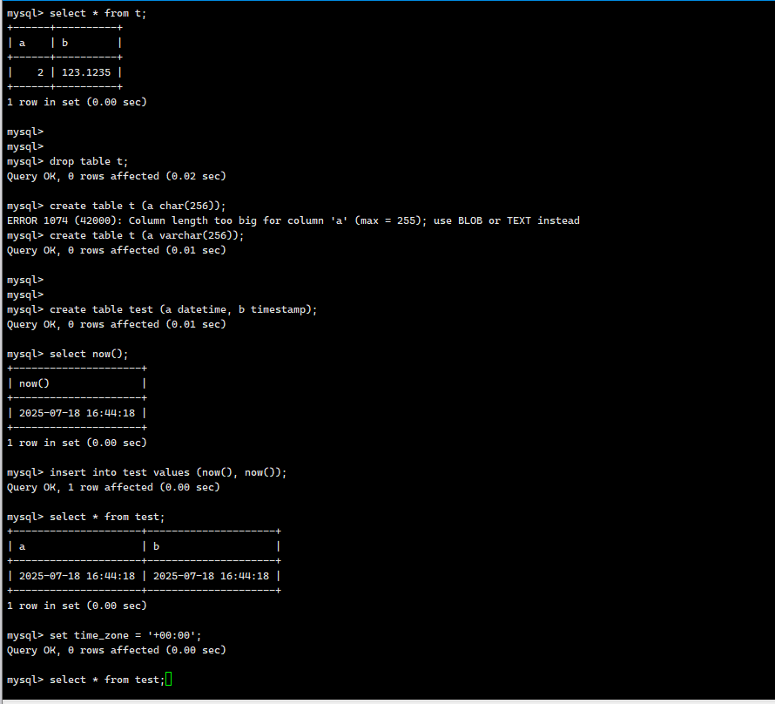Click the 'select now();' command

pos(89,354)
